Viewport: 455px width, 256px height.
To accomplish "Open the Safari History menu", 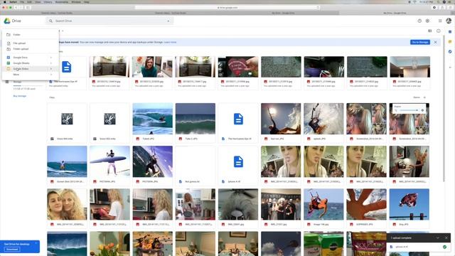I will [48, 1].
